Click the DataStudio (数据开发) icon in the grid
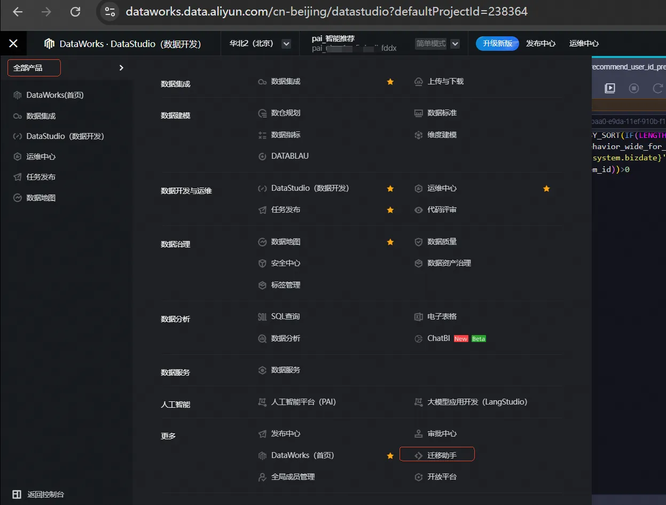The height and width of the screenshot is (505, 666). coord(262,189)
